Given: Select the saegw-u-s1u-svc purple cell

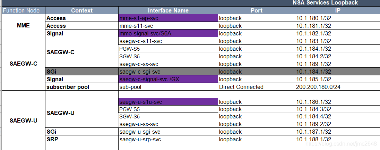Looking at the screenshot, I should point(168,102).
